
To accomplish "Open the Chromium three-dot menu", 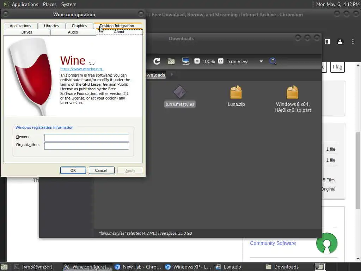I will 353,42.
